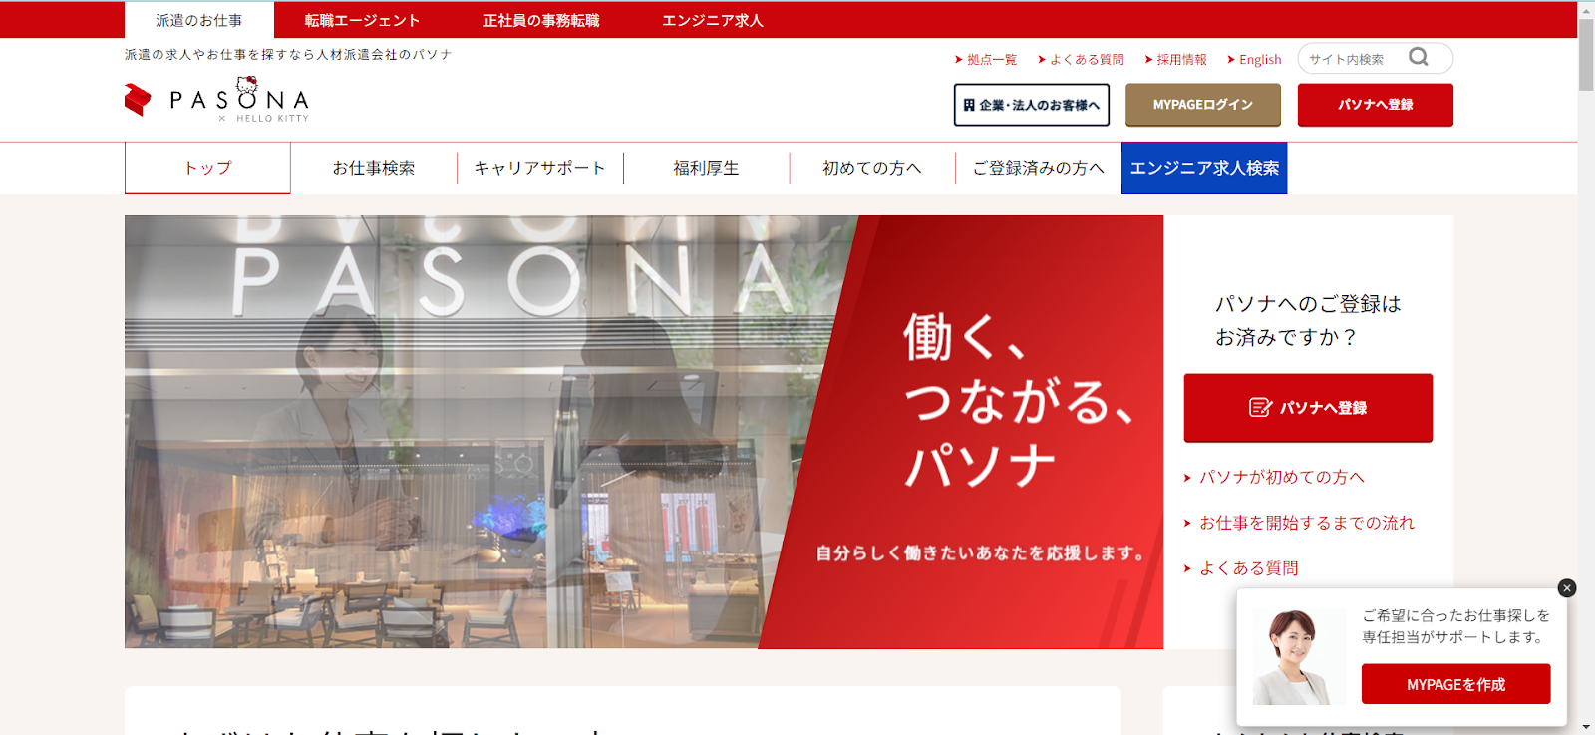Select the blue エンジニア求人検索 menu item

pyautogui.click(x=1204, y=168)
